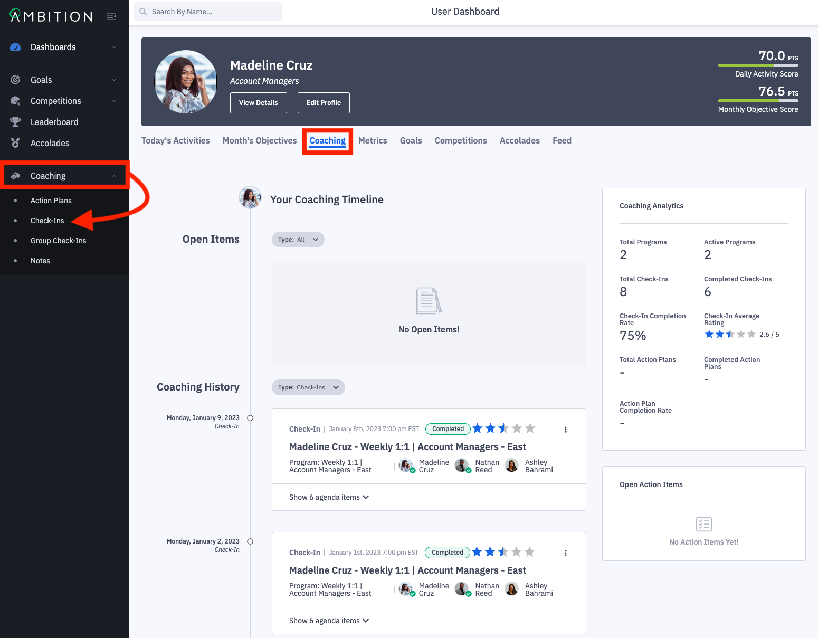Open options menu for January 1st check-in
This screenshot has height=638, width=818.
(x=566, y=553)
